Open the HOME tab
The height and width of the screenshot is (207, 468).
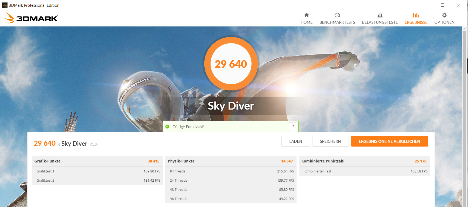[x=307, y=19]
